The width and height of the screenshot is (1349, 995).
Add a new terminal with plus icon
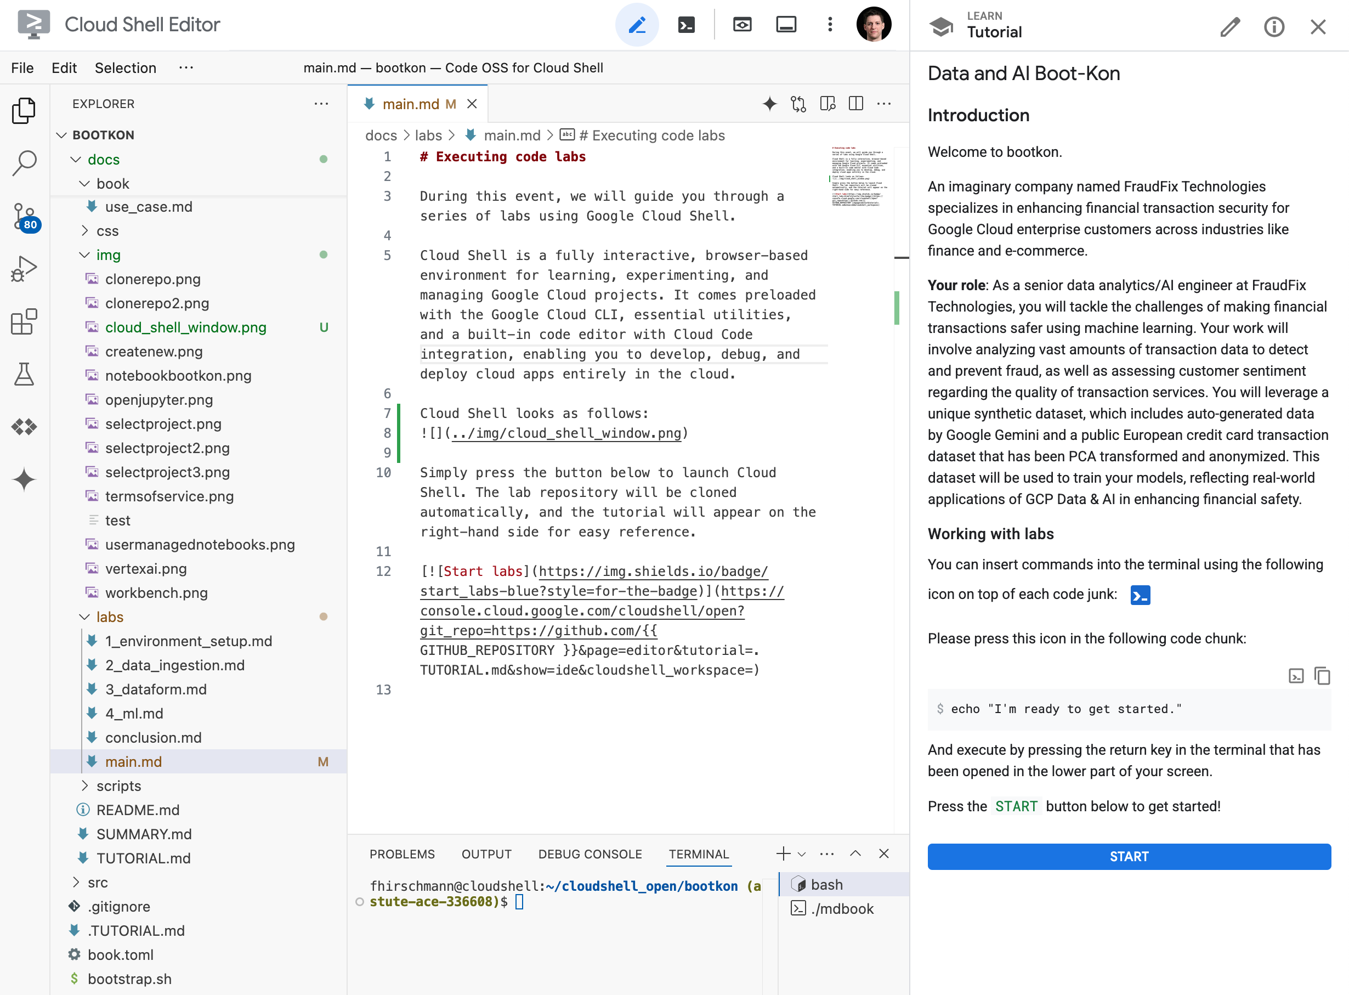click(x=783, y=853)
